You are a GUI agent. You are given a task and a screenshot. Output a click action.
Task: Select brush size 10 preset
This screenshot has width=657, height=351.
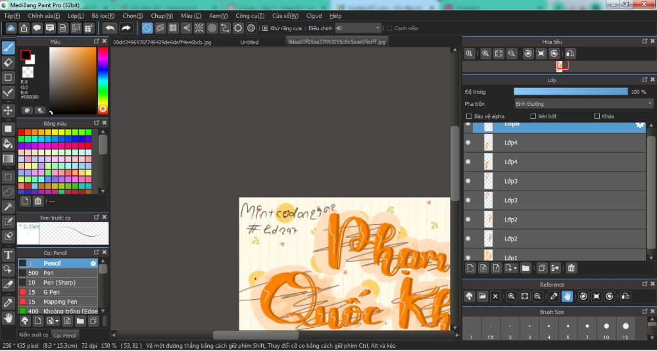606,329
